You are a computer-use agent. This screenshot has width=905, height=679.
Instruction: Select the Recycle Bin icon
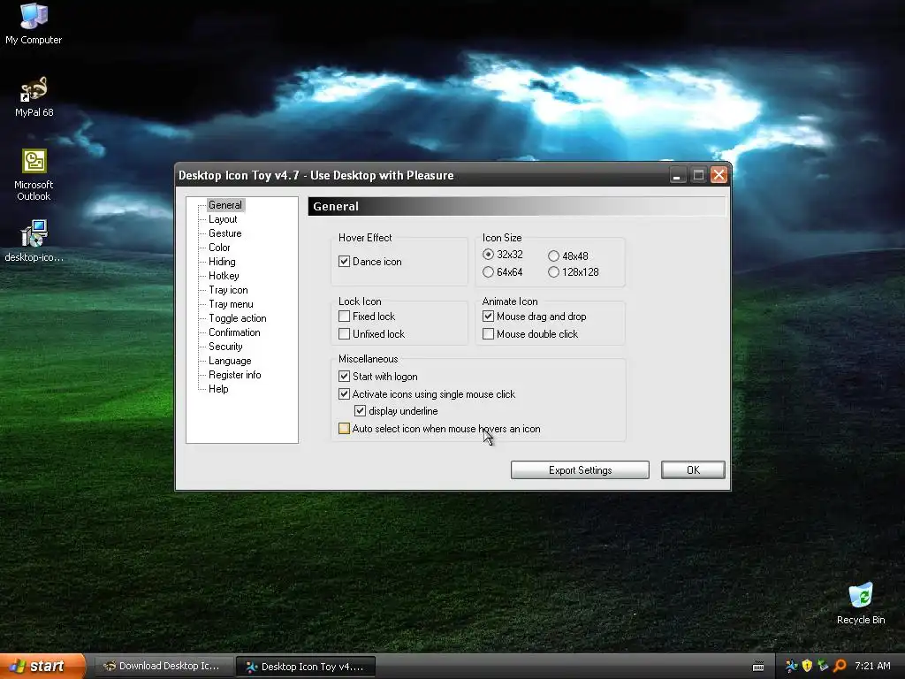[861, 603]
